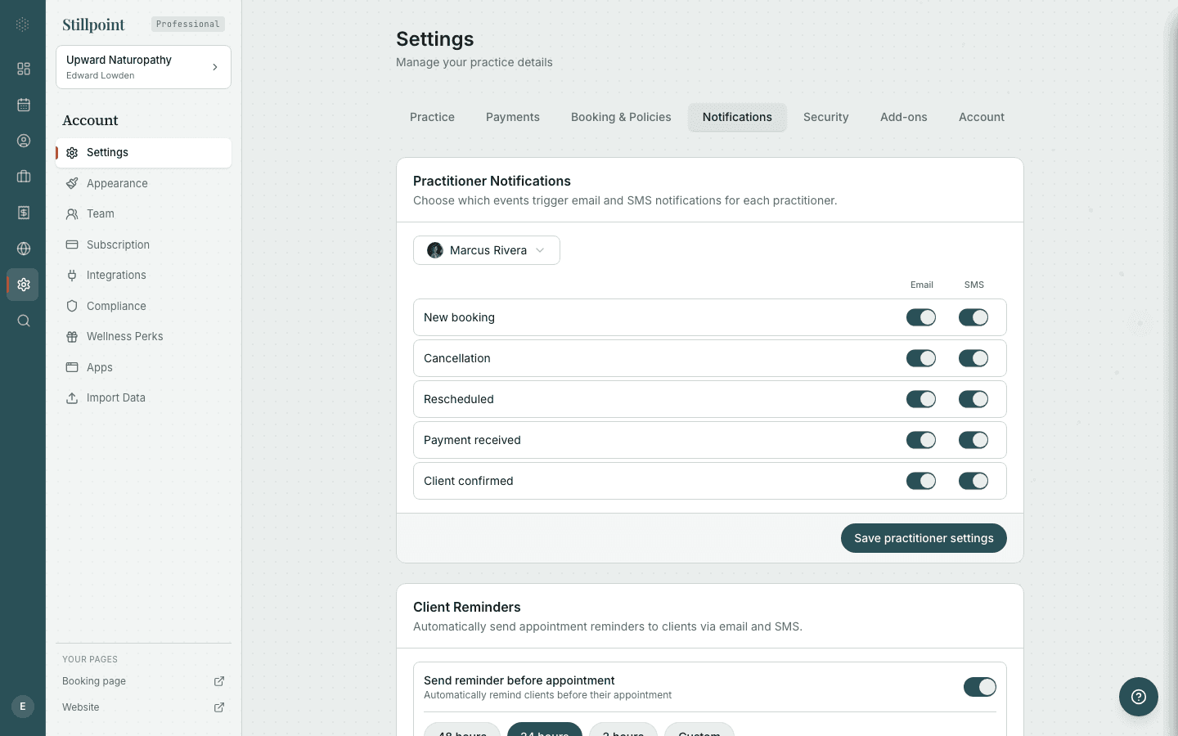Expand the Upward Naturopathy practice switcher
The width and height of the screenshot is (1178, 736).
(143, 67)
